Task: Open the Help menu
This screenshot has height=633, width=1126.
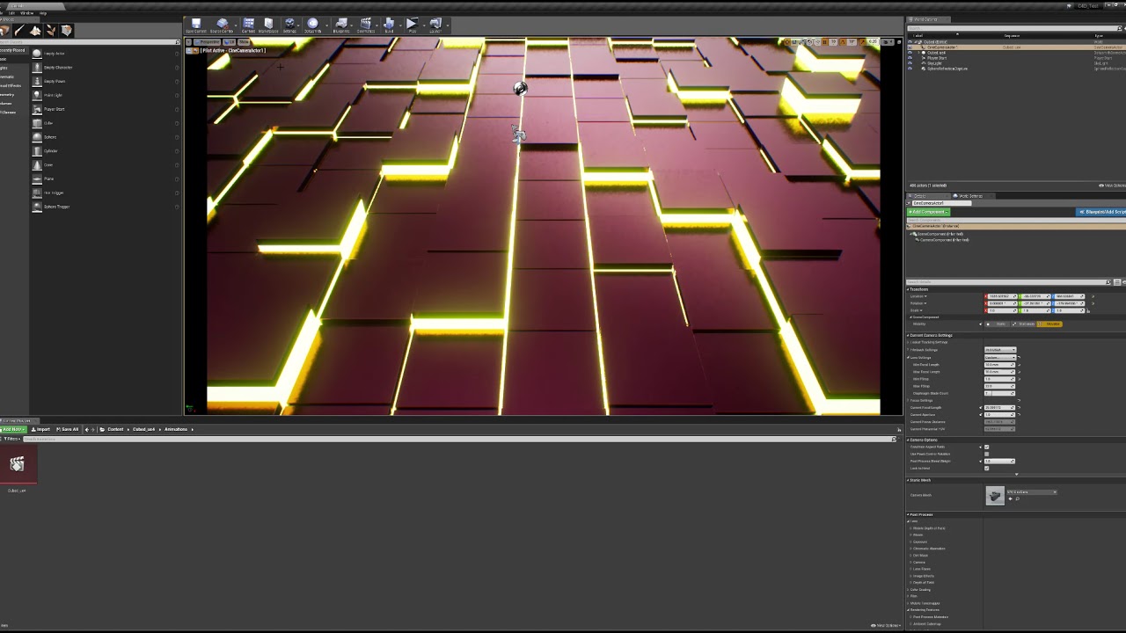Action: tap(43, 13)
